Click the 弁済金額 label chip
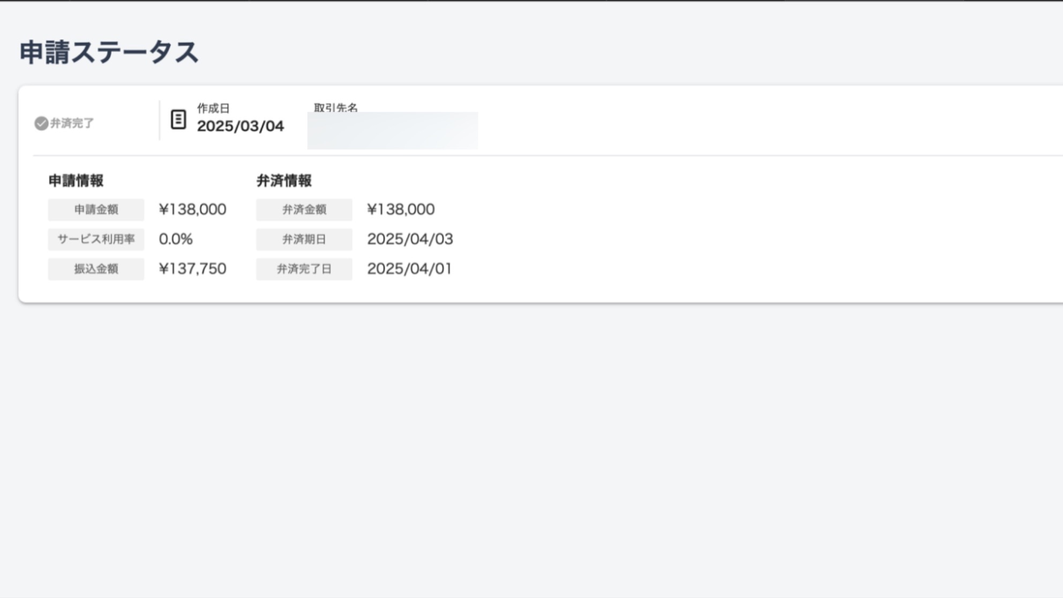Viewport: 1063px width, 598px height. (304, 210)
